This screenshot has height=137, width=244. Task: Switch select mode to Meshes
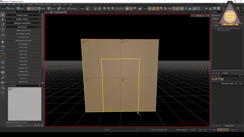click(x=42, y=9)
